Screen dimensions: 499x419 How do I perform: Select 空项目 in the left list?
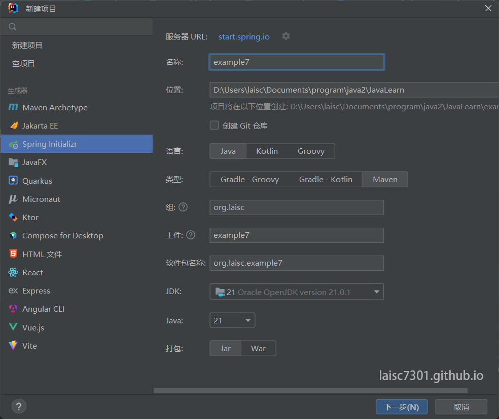(23, 64)
